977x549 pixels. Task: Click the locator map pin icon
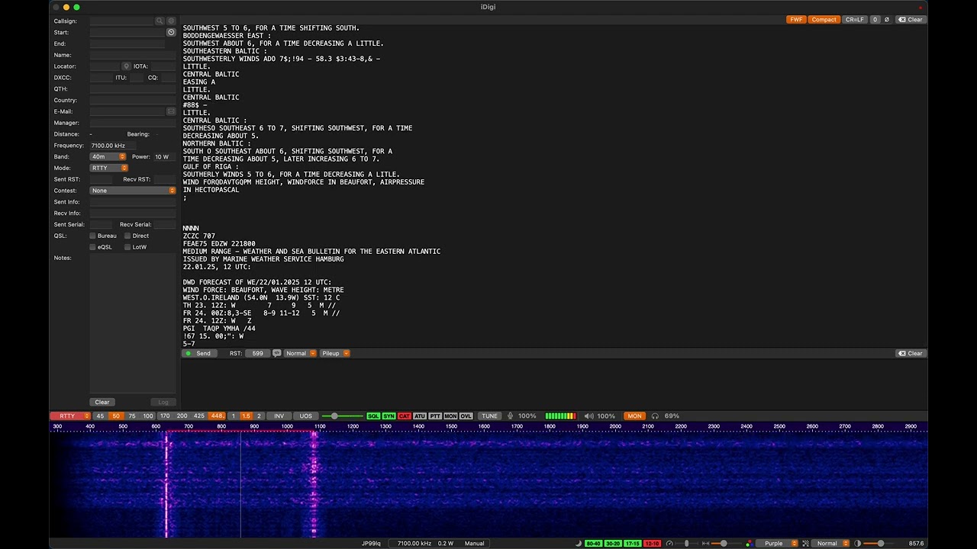(x=127, y=66)
